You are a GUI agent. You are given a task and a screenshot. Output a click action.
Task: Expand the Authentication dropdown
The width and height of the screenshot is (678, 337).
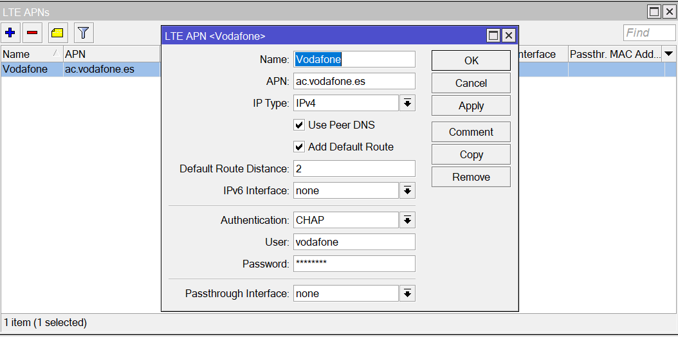pyautogui.click(x=407, y=220)
